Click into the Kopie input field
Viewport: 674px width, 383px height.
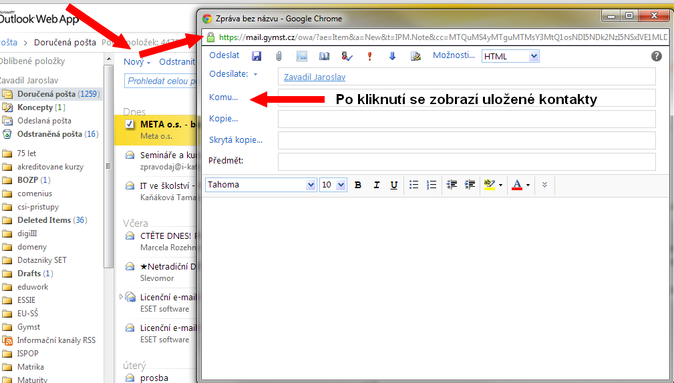467,119
